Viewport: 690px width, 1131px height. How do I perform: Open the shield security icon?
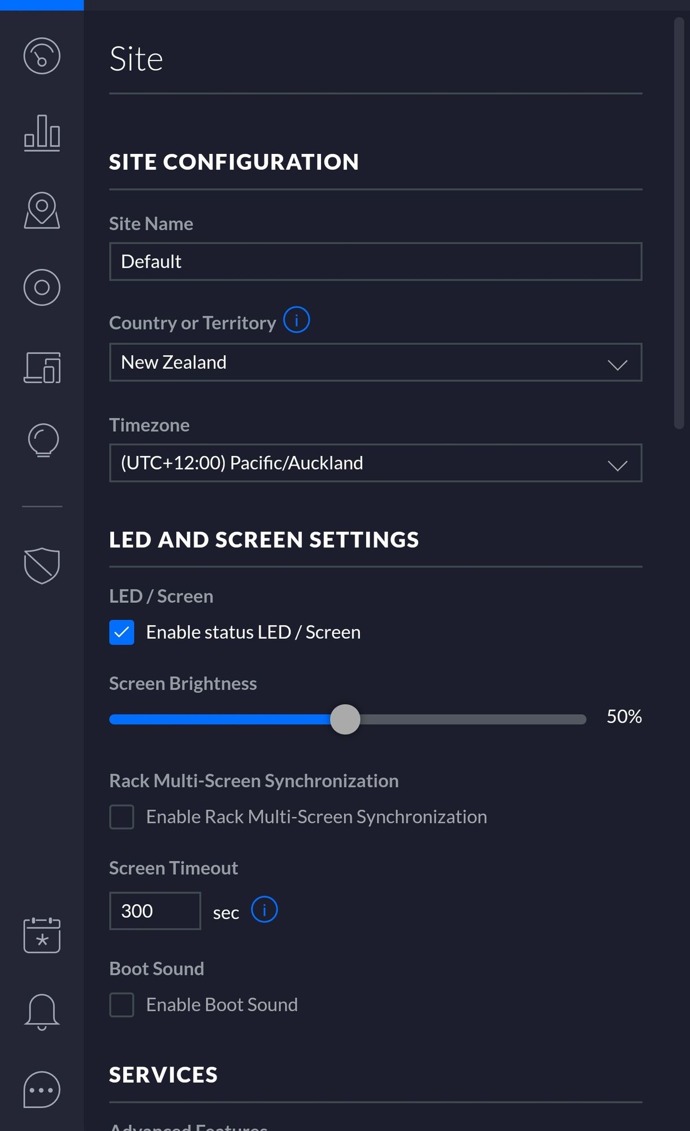(x=42, y=565)
